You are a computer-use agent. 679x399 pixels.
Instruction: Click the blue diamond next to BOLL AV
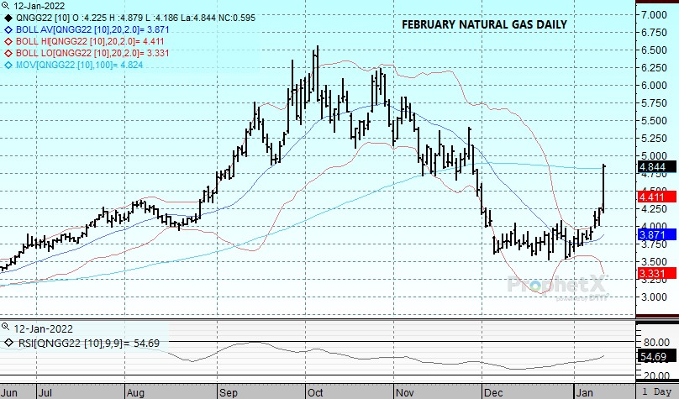pos(8,28)
